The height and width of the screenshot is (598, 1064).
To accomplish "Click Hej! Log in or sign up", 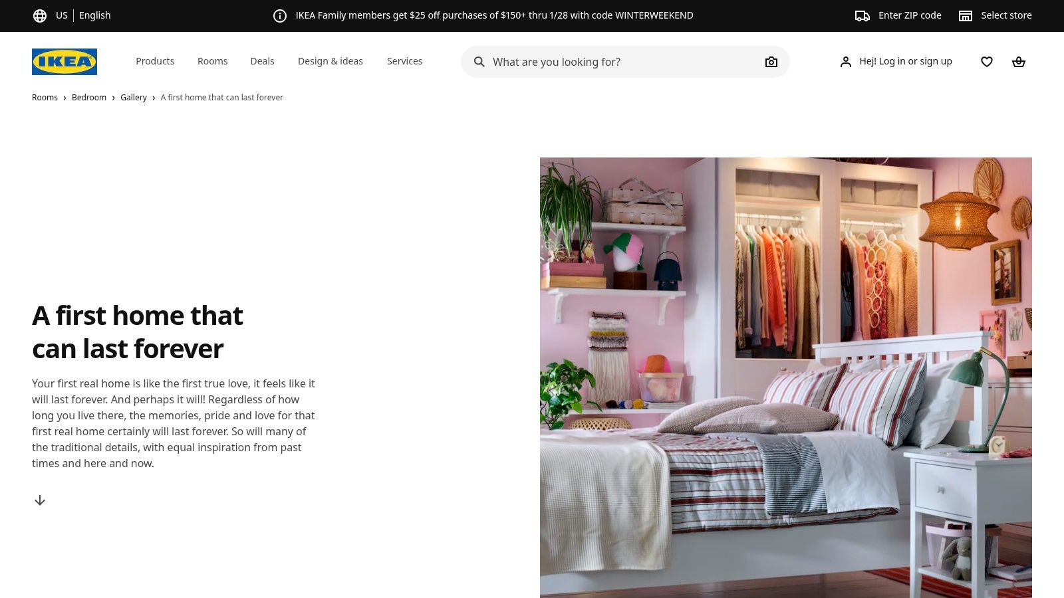I will pos(906,61).
